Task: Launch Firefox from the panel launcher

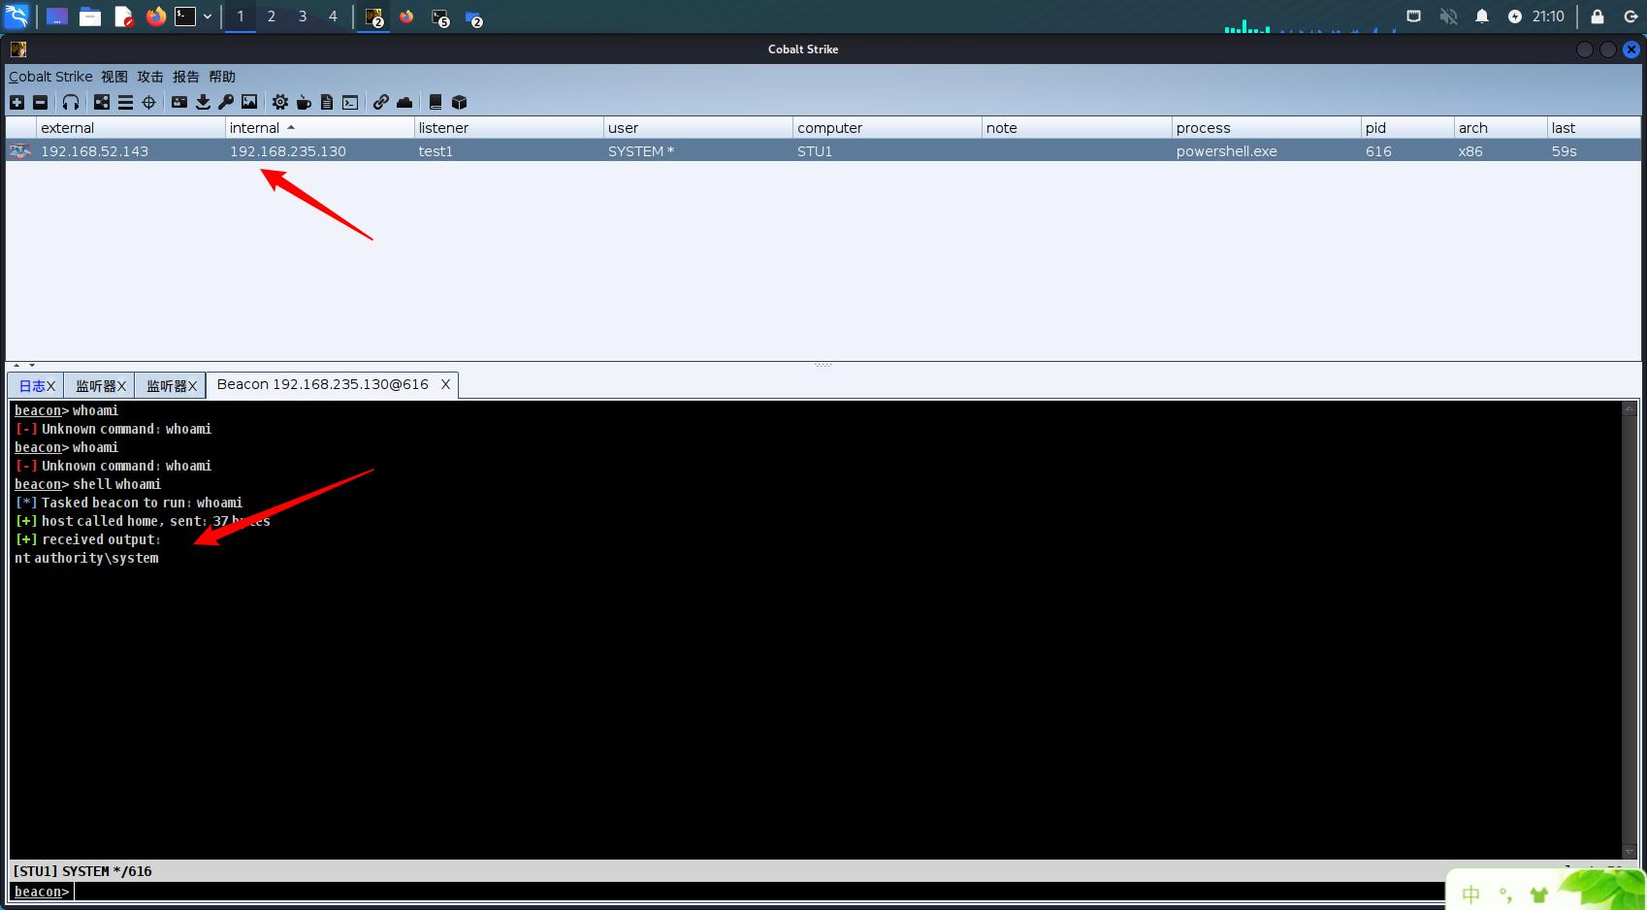Action: (155, 16)
